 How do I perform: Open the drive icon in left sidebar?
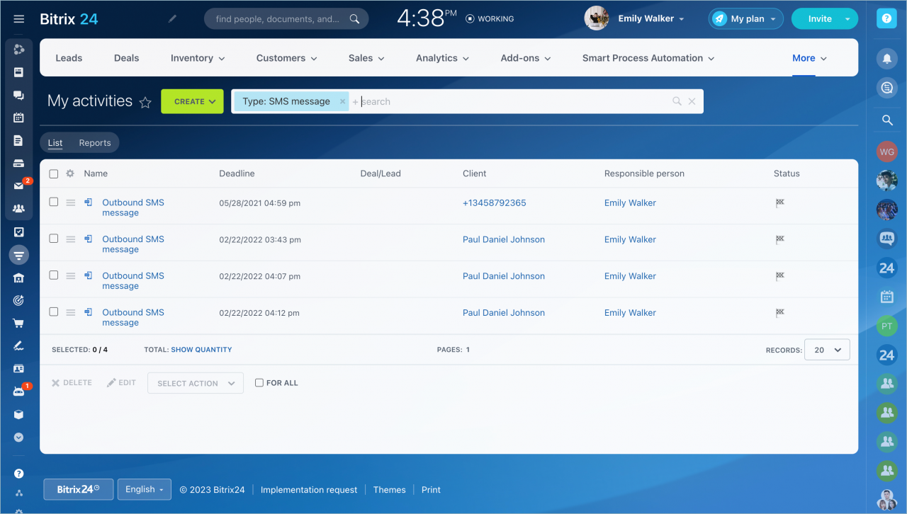tap(19, 163)
